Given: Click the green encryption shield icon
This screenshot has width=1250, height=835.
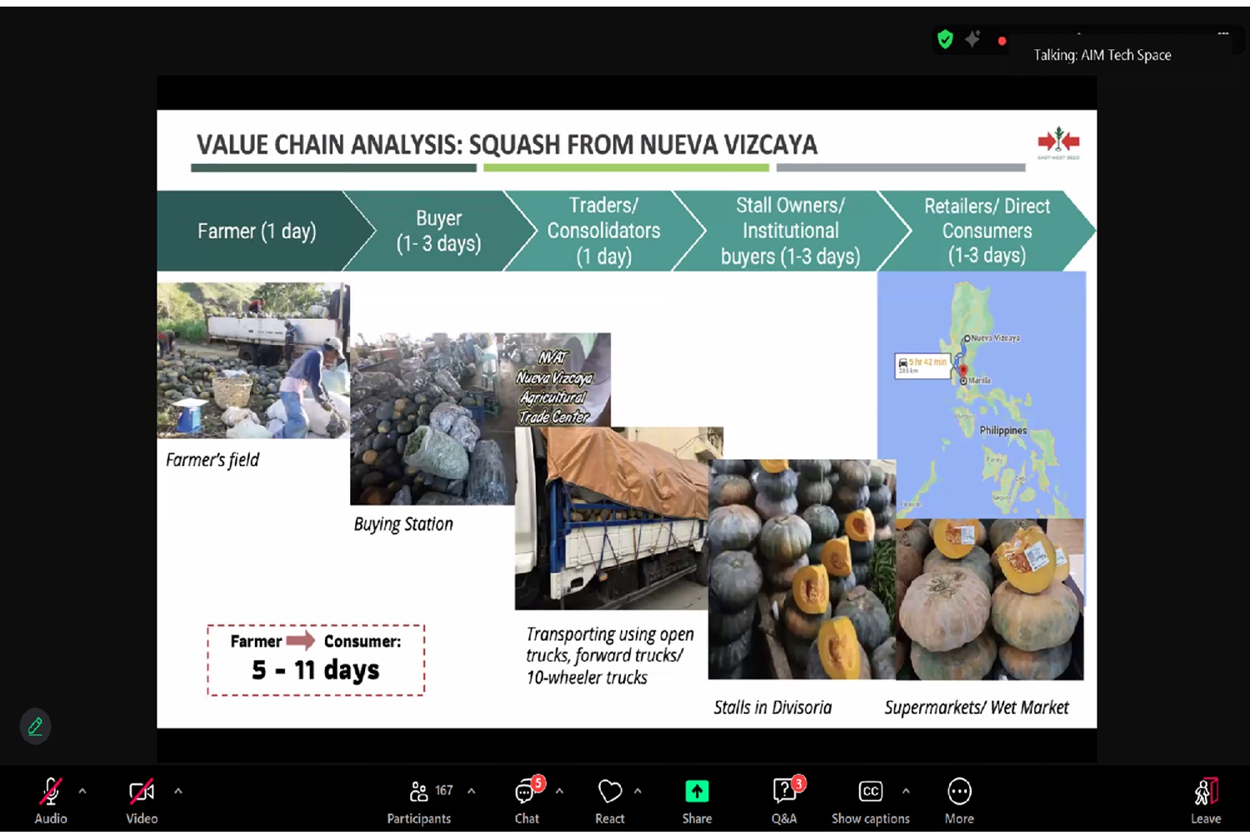Looking at the screenshot, I should click(x=945, y=39).
